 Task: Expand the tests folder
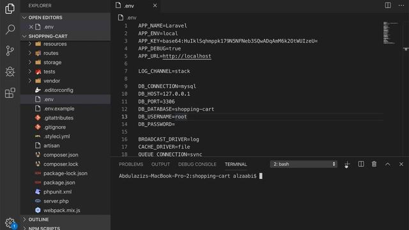tap(65, 72)
